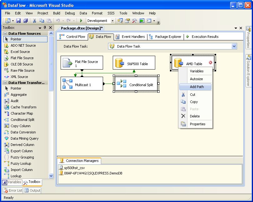253x202 pixels.
Task: Click the Copy toolbar icon
Action: pyautogui.click(x=42, y=21)
